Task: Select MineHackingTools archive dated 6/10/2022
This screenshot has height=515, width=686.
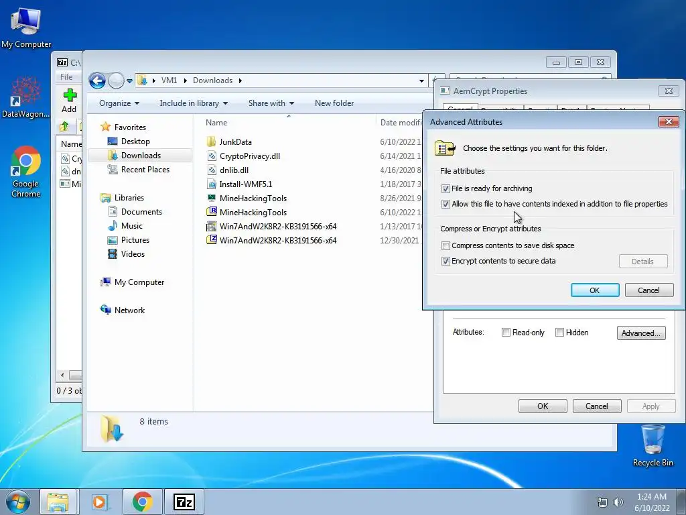Action: coord(253,212)
